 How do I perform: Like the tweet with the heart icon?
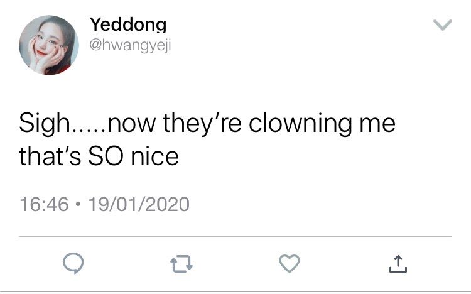(290, 264)
